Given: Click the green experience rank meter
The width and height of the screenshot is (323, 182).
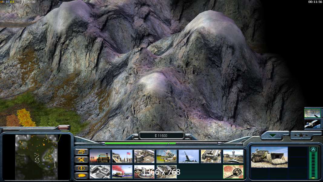Looking at the screenshot, I should coord(313,165).
